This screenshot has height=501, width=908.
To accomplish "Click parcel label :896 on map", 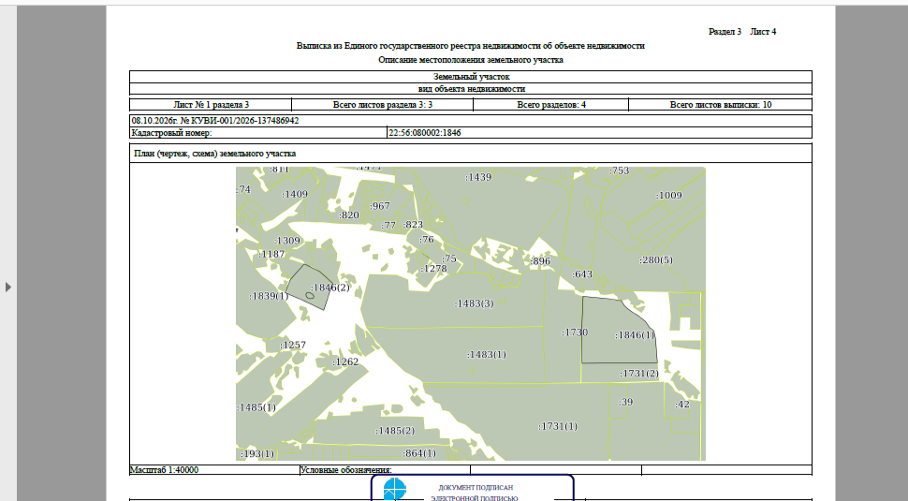I will [540, 261].
